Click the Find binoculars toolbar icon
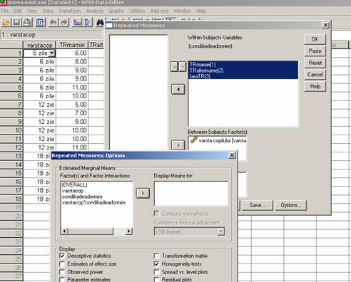 [x=100, y=22]
